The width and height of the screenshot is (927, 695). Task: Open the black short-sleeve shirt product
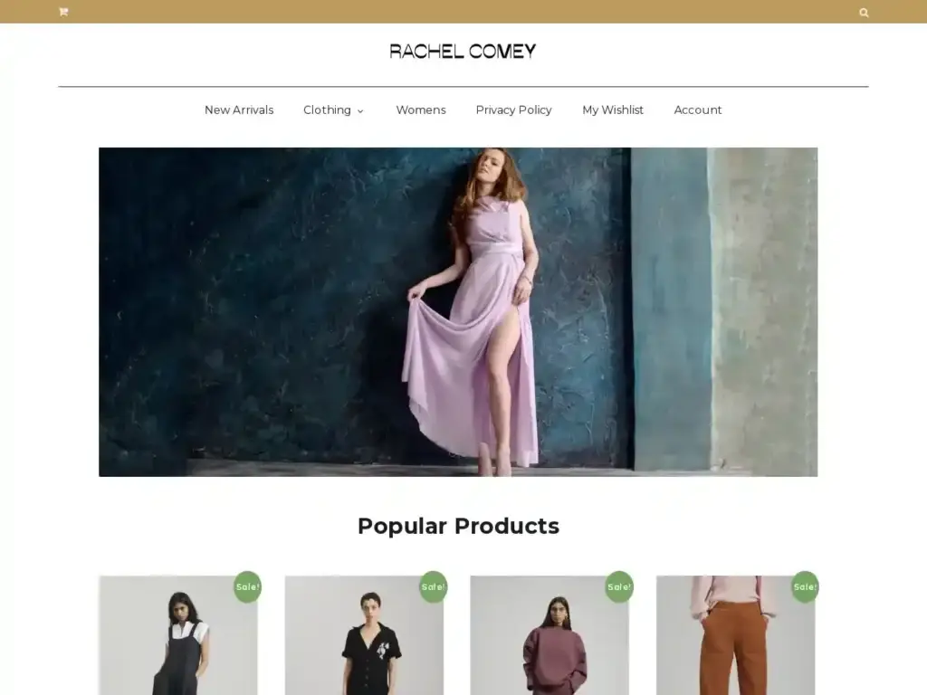pyautogui.click(x=364, y=635)
